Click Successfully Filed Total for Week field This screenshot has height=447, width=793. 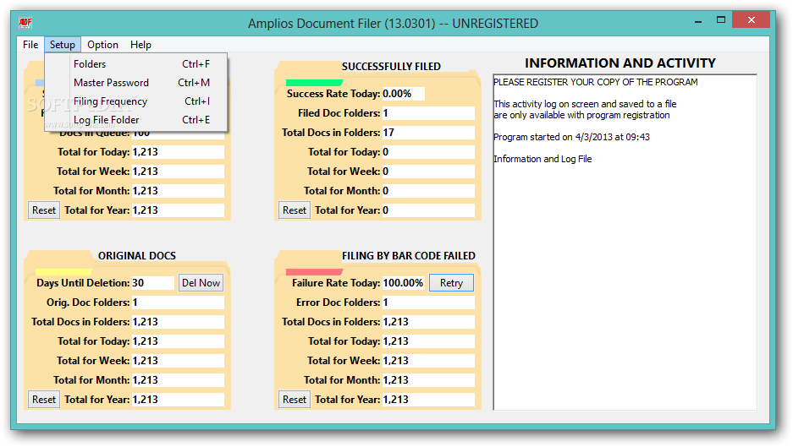428,172
